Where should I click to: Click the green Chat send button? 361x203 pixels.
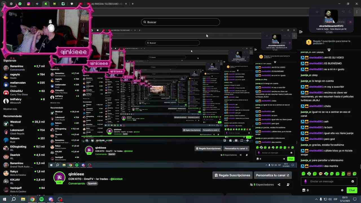point(352,190)
